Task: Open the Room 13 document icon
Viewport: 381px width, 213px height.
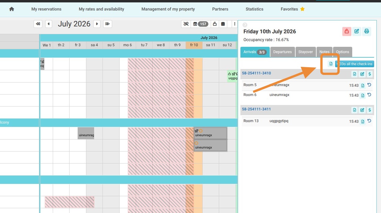Action: coord(363,122)
